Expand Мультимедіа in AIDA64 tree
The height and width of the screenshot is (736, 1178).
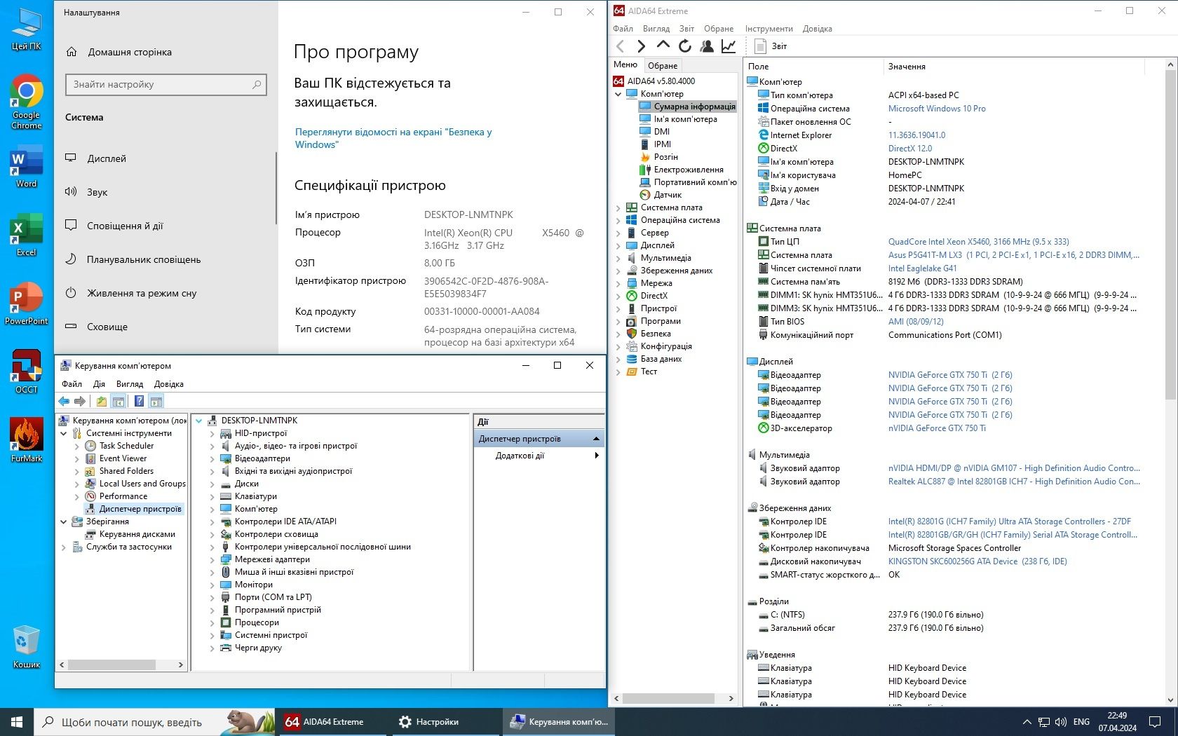click(618, 258)
